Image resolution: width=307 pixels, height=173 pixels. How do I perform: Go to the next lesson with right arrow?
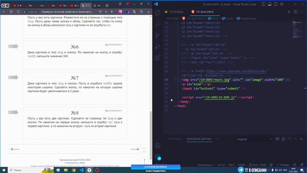coord(135,149)
